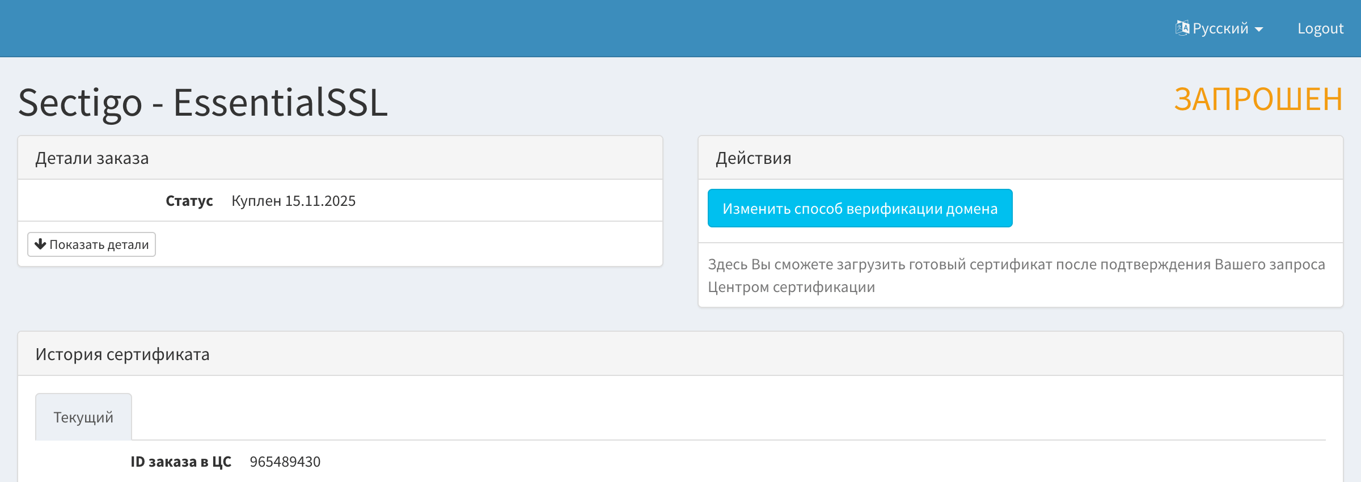Click the language translate icon
The width and height of the screenshot is (1361, 482).
(x=1182, y=28)
